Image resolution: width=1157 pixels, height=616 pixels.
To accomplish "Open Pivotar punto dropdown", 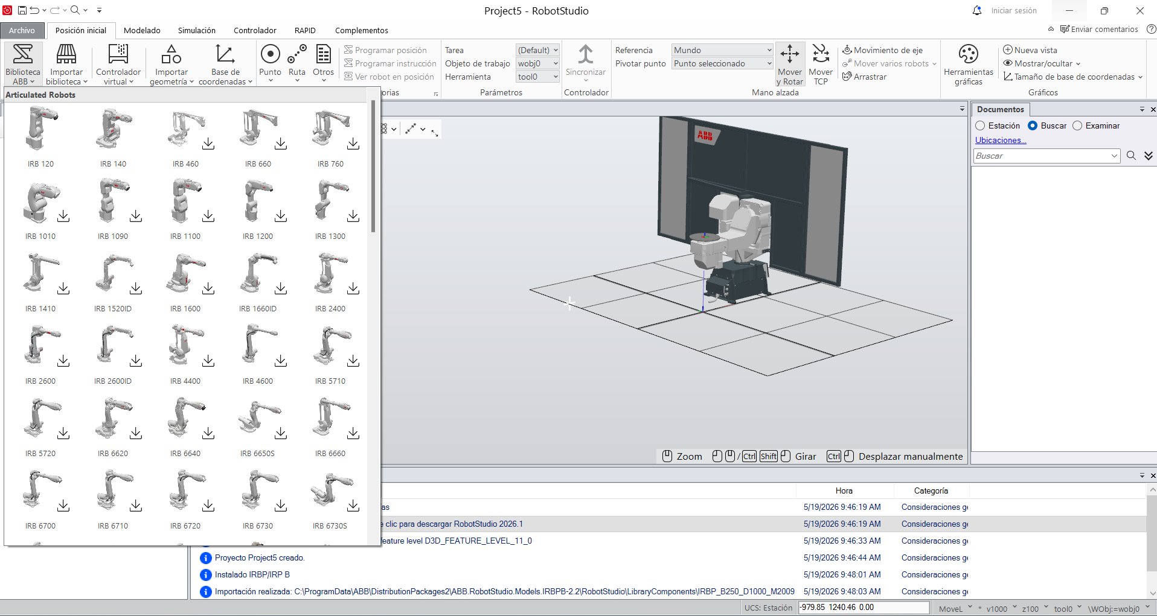I will click(722, 63).
